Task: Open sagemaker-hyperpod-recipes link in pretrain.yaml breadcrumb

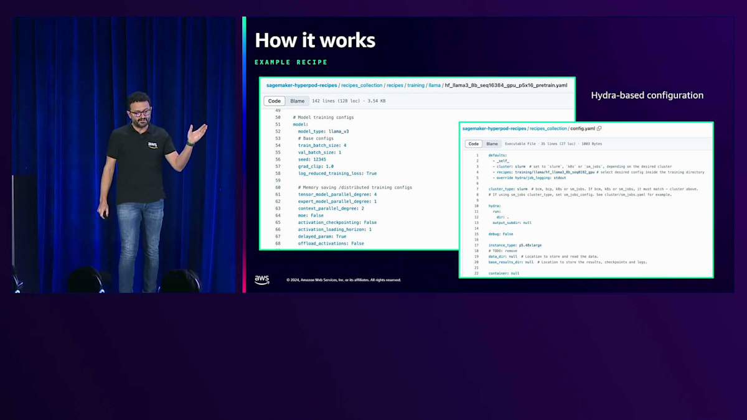Action: [302, 85]
